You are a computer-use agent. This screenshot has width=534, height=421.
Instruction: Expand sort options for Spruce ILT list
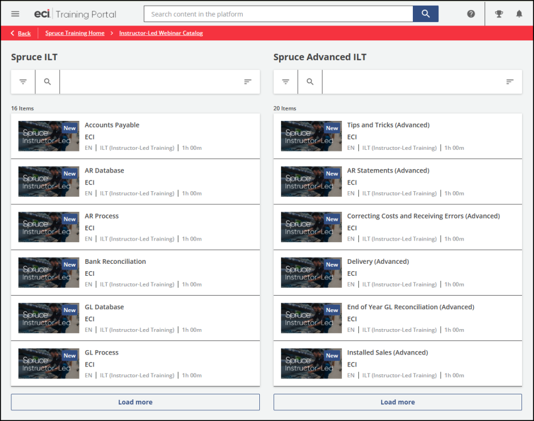(x=247, y=82)
